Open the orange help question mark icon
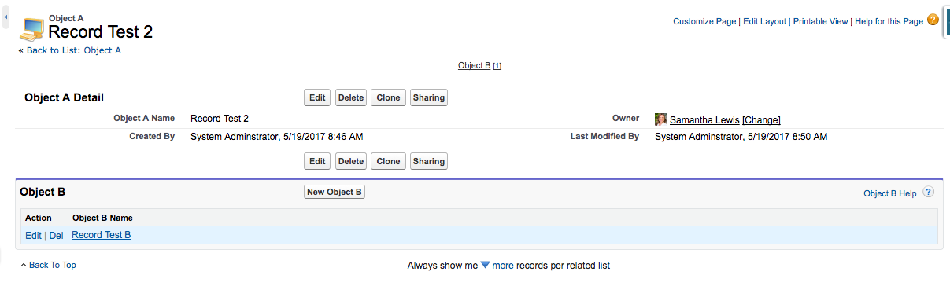950x290 pixels. click(933, 20)
